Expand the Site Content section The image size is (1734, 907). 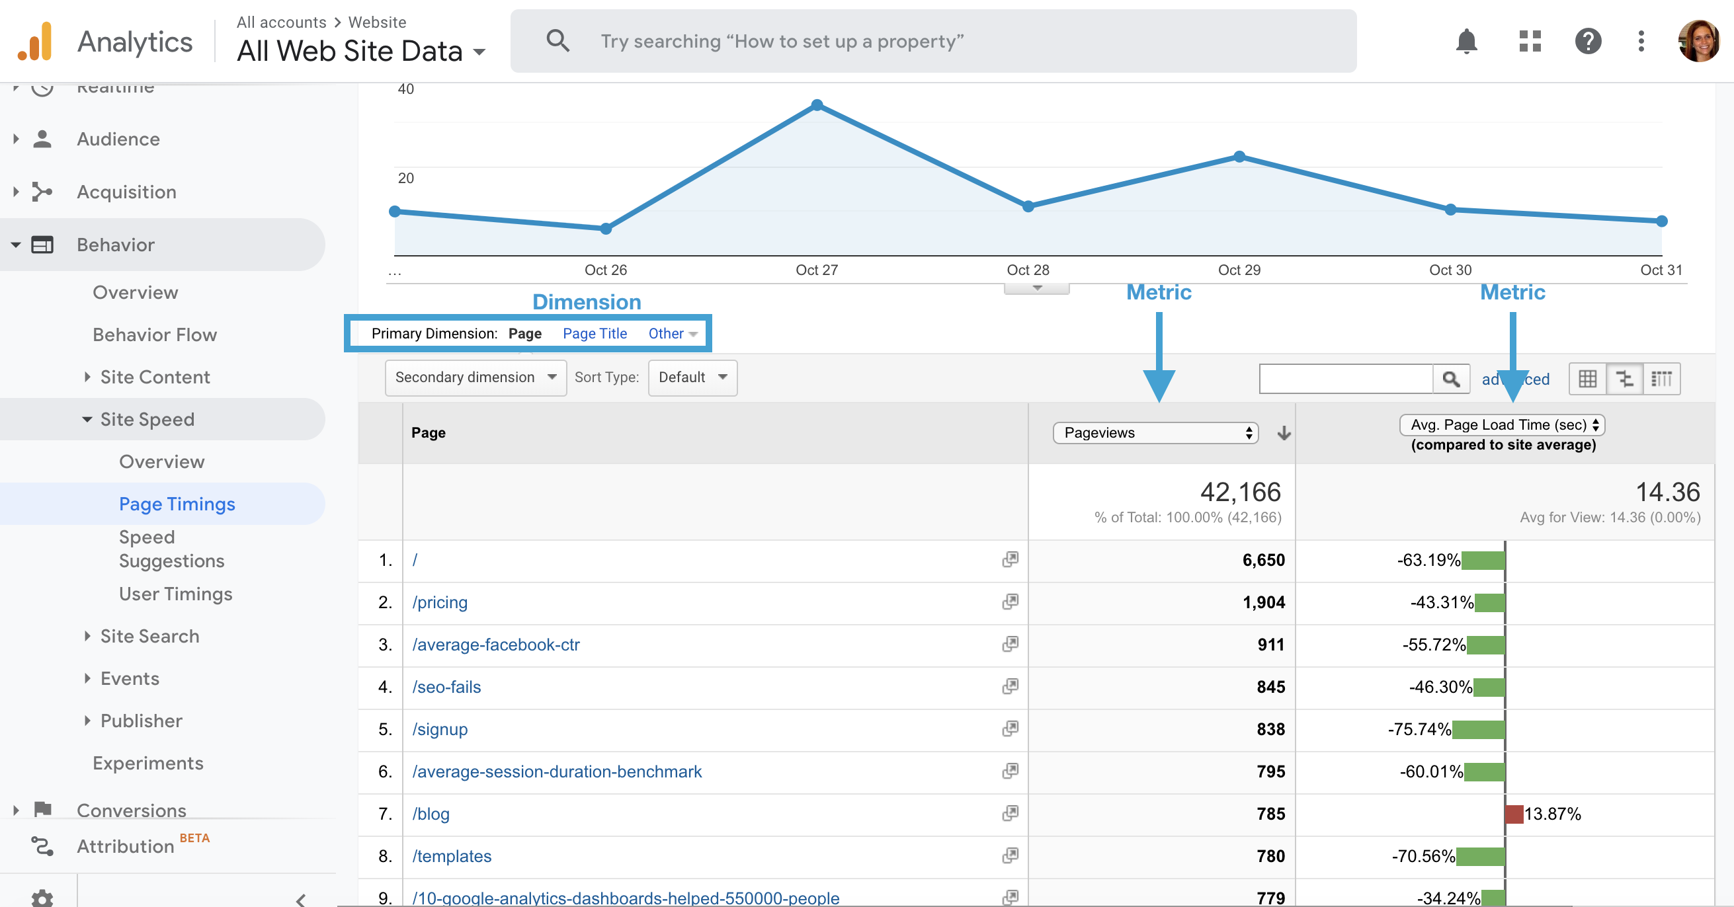pyautogui.click(x=155, y=377)
